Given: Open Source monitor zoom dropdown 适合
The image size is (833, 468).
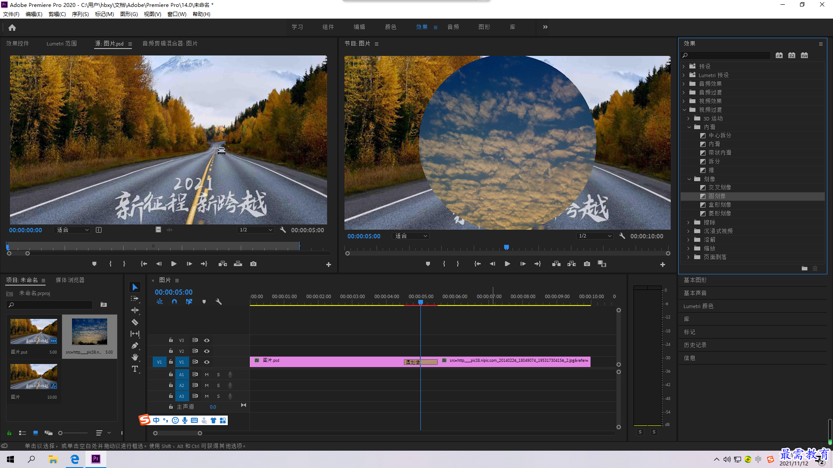Looking at the screenshot, I should click(x=72, y=230).
